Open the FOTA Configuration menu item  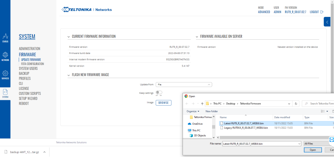click(x=32, y=64)
